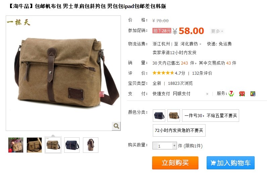Click the magnifier zoom icon on product image

point(116,126)
